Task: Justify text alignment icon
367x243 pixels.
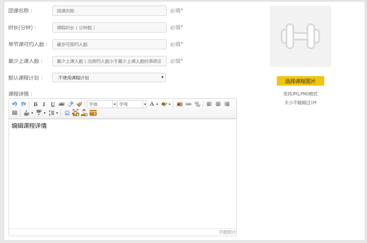Action: (x=15, y=113)
